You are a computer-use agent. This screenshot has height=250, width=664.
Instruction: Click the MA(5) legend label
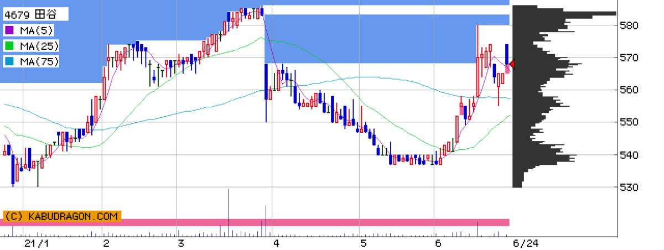pyautogui.click(x=37, y=30)
